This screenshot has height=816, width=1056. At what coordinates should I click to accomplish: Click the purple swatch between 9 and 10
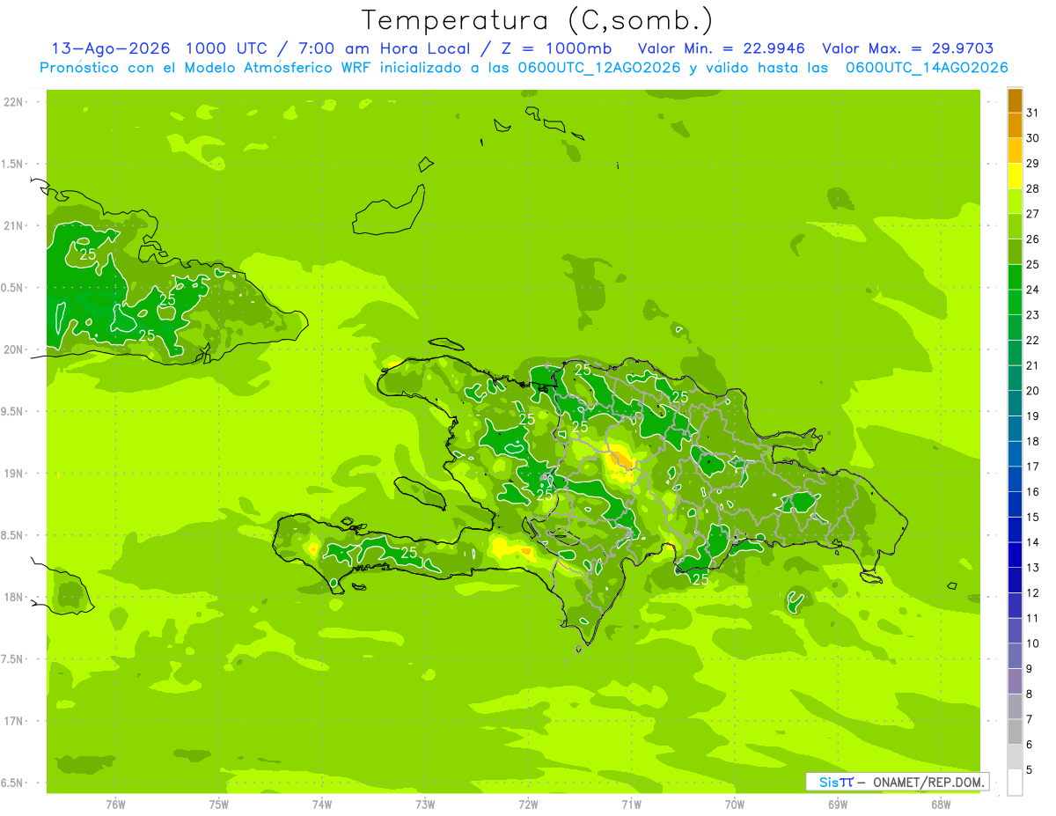pos(1015,657)
